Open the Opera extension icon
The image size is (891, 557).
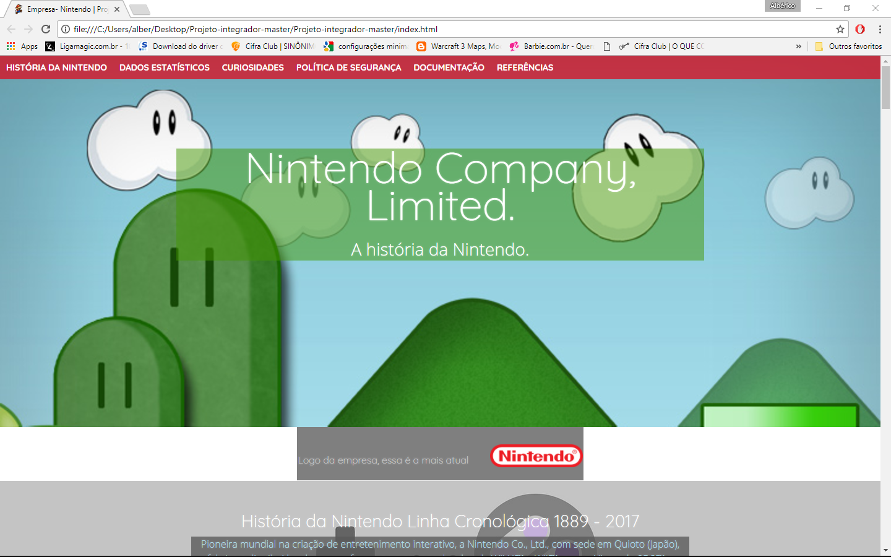click(860, 29)
